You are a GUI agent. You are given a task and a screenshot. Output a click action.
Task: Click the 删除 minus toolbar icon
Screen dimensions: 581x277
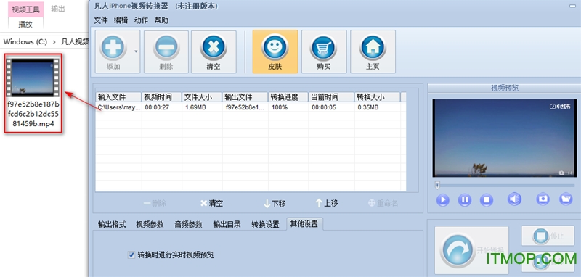166,47
